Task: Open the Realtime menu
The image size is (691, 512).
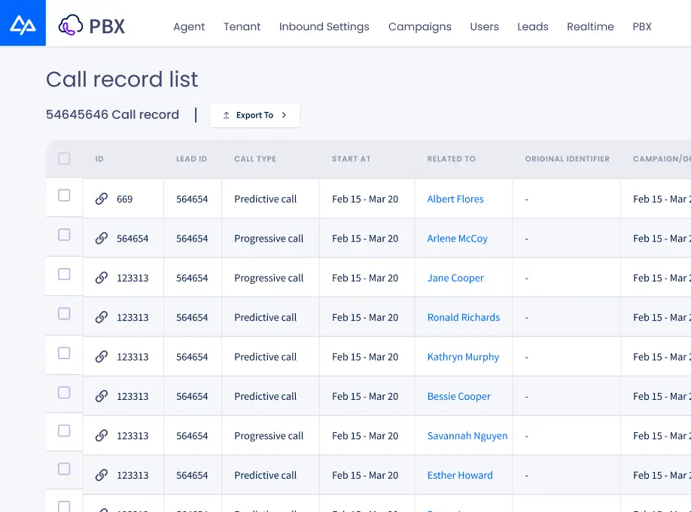Action: (x=591, y=26)
